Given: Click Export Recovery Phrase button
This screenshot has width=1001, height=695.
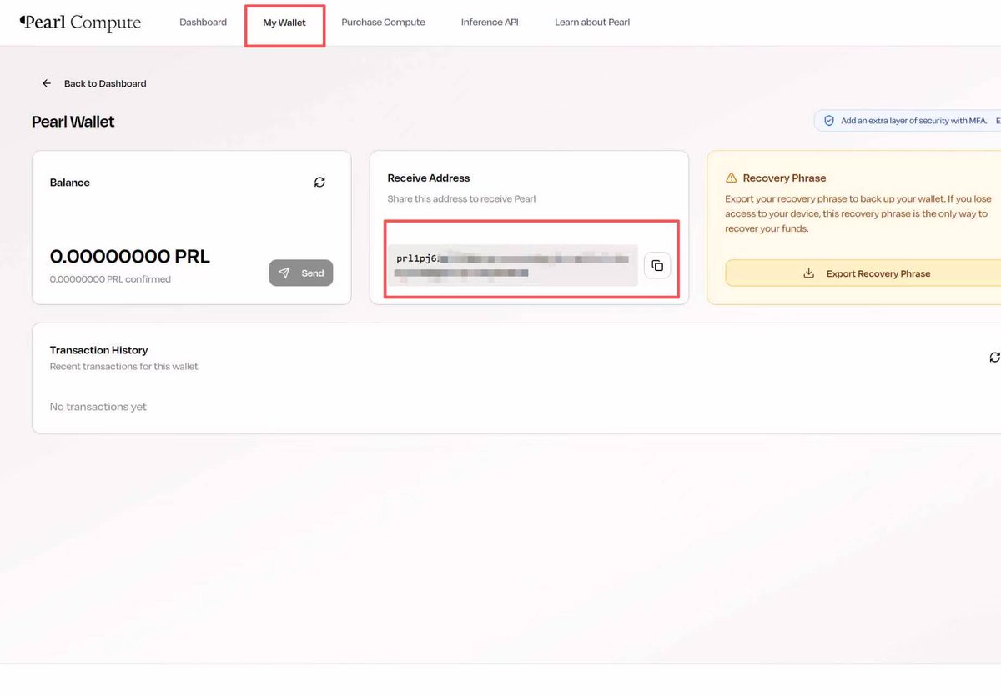Looking at the screenshot, I should (863, 273).
